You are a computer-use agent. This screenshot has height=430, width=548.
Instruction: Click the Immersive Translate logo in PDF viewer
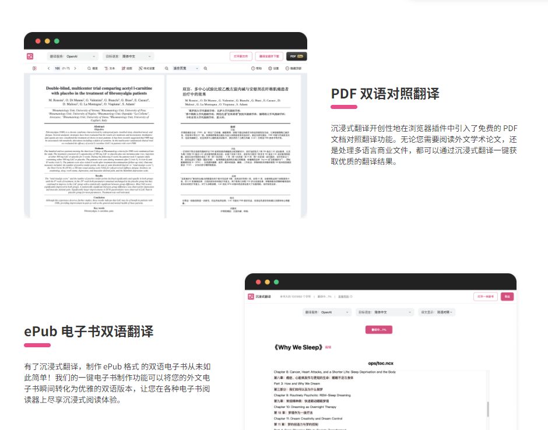point(30,57)
